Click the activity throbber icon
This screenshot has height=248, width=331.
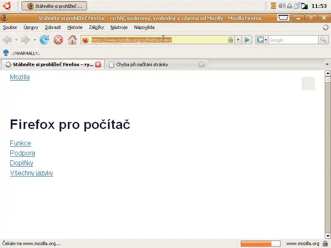pyautogui.click(x=326, y=27)
